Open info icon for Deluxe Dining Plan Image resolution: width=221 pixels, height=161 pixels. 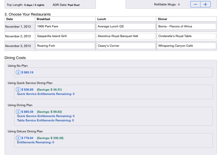coord(18,138)
